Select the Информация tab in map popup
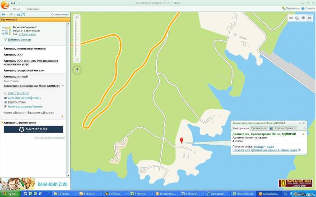Image resolution: width=316 pixels, height=197 pixels. 241,128
